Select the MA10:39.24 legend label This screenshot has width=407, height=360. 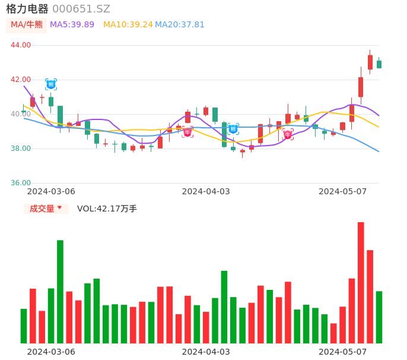128,25
